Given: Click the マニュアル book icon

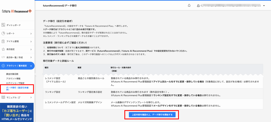Looking at the screenshot, I should (x=3, y=97).
